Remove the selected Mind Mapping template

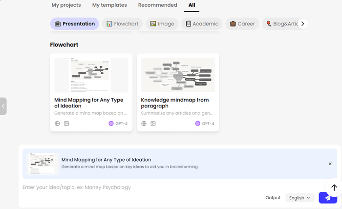[330, 164]
